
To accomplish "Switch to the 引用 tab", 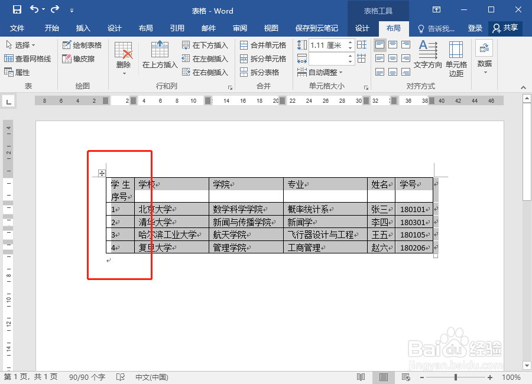I will pos(177,28).
